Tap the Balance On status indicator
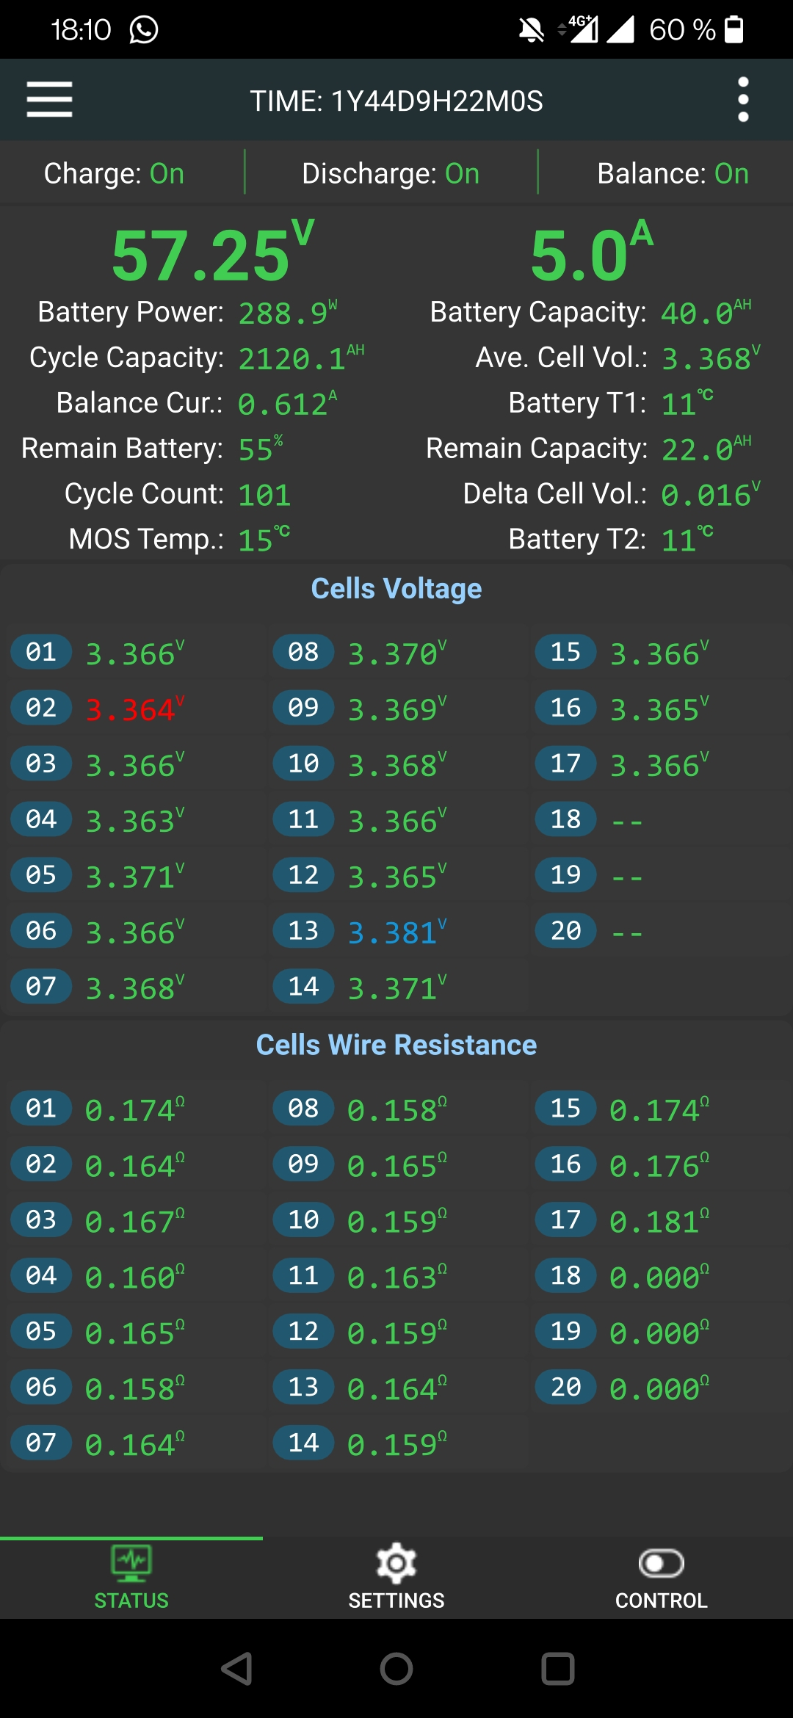The width and height of the screenshot is (793, 1718). [673, 174]
